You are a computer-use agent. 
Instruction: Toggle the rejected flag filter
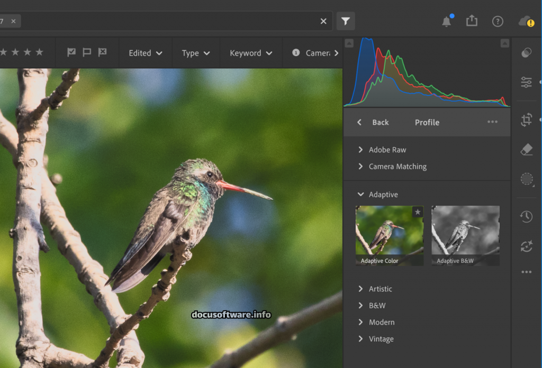click(x=103, y=52)
